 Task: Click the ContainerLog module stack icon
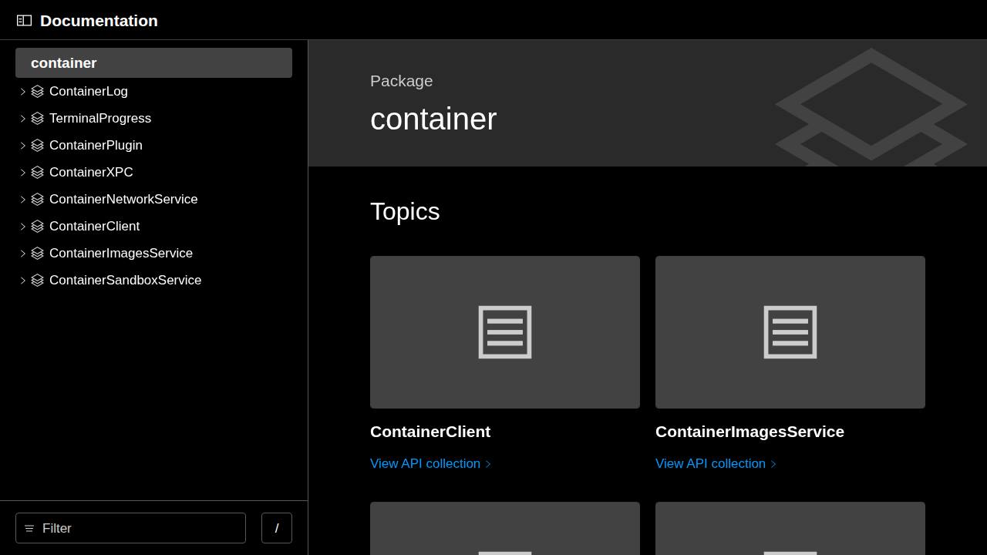click(37, 91)
